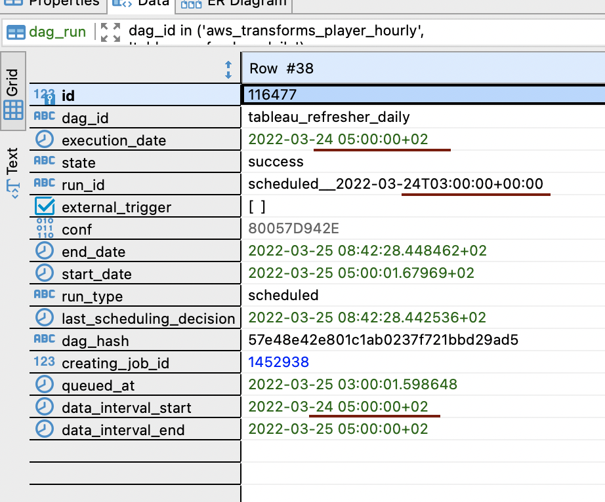
Task: Click the clock icon beside data_interval_end
Action: click(45, 429)
